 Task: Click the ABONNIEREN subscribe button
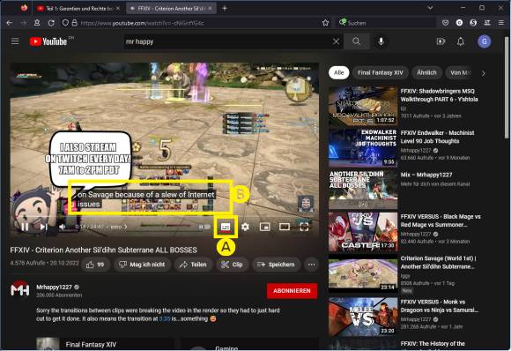[292, 291]
